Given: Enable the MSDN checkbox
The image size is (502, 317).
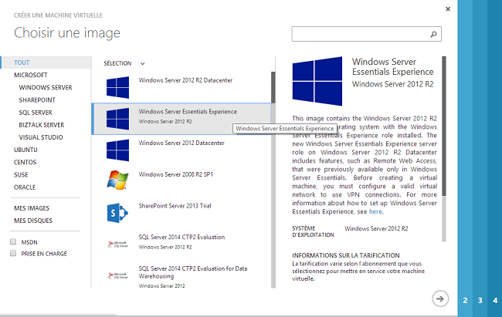Looking at the screenshot, I should pyautogui.click(x=13, y=242).
